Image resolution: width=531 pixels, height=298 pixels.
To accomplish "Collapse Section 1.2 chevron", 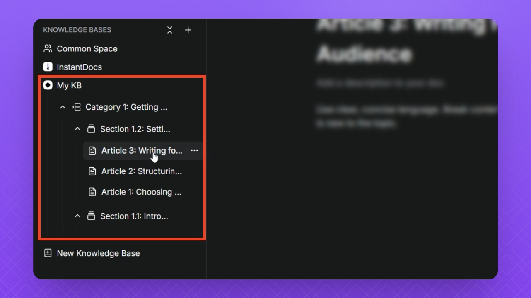I will (x=77, y=129).
